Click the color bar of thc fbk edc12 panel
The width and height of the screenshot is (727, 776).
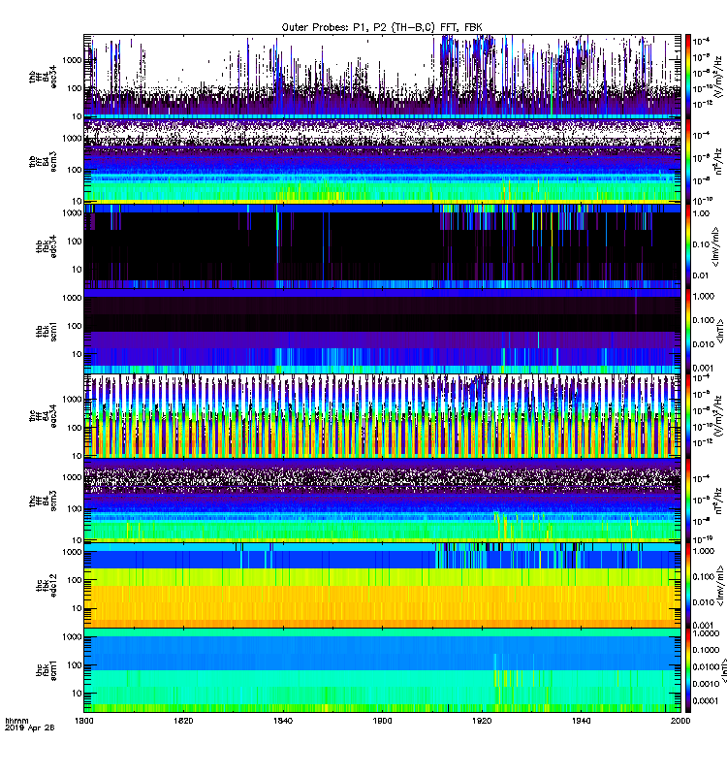pyautogui.click(x=688, y=585)
